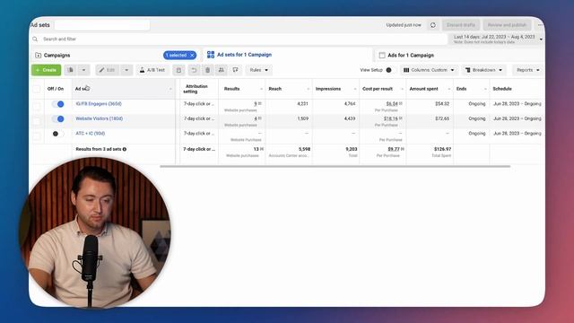
Task: Check the ATC + IC (90d) row checkbox
Action: 37,135
